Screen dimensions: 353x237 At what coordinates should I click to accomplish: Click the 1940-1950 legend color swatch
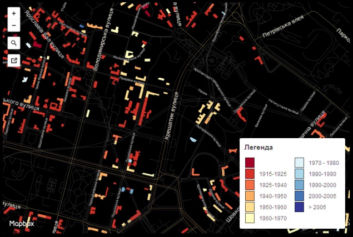pyautogui.click(x=250, y=196)
